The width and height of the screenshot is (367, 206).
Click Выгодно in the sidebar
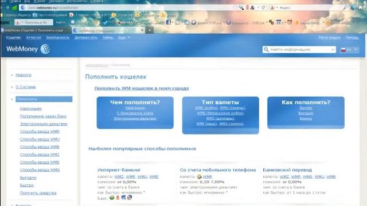(x=28, y=178)
